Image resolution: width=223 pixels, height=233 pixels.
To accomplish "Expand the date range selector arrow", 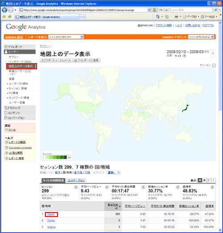I will [x=213, y=53].
